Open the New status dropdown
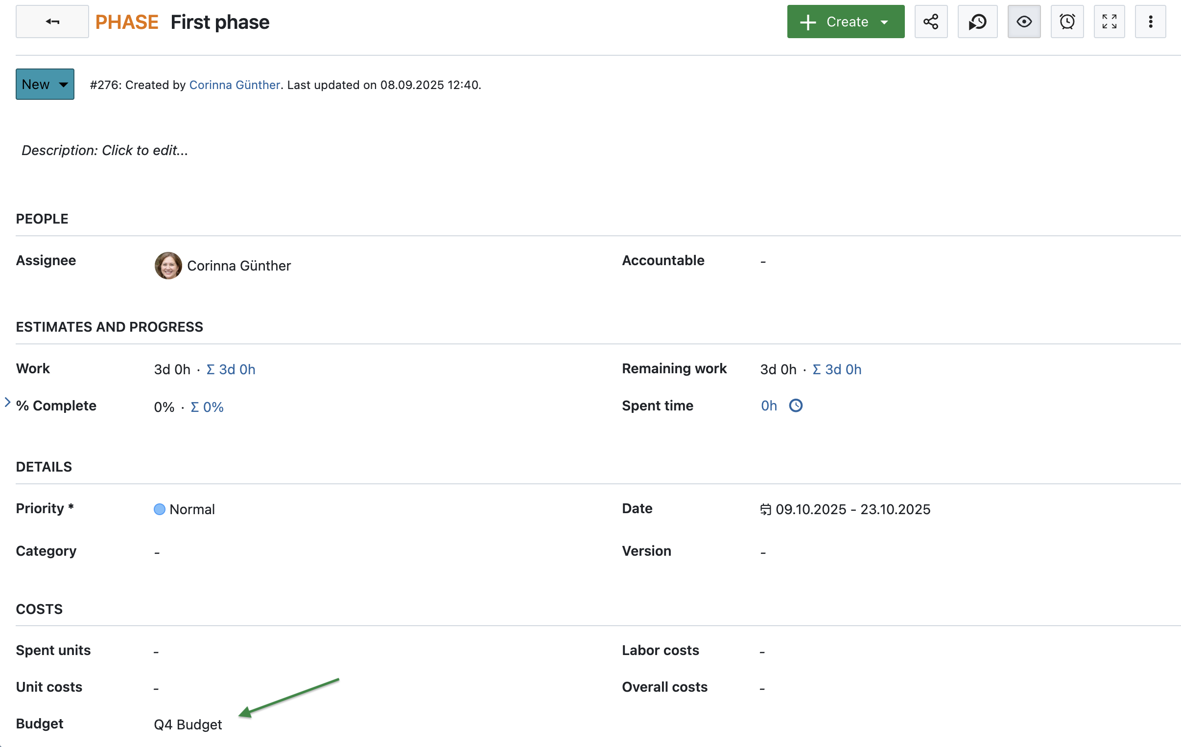The height and width of the screenshot is (747, 1181). coord(45,84)
